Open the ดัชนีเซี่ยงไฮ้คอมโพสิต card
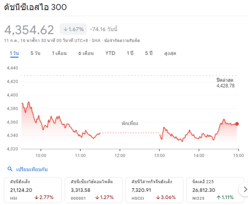 pos(93,190)
